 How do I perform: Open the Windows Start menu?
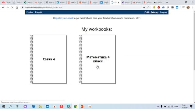pyautogui.click(x=3, y=106)
